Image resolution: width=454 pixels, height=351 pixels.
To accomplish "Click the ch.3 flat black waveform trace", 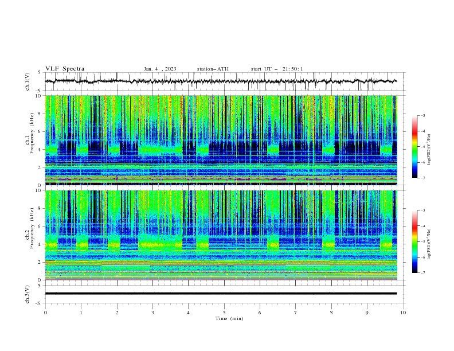I will coord(221,294).
